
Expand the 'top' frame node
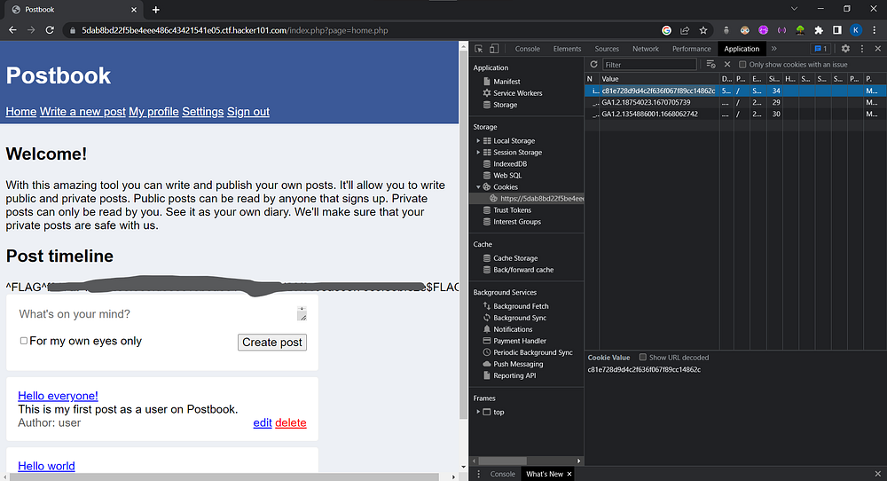[478, 412]
